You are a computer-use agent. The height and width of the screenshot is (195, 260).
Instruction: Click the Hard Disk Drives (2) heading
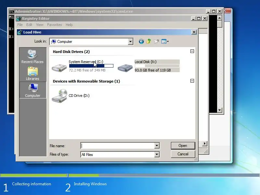click(71, 52)
